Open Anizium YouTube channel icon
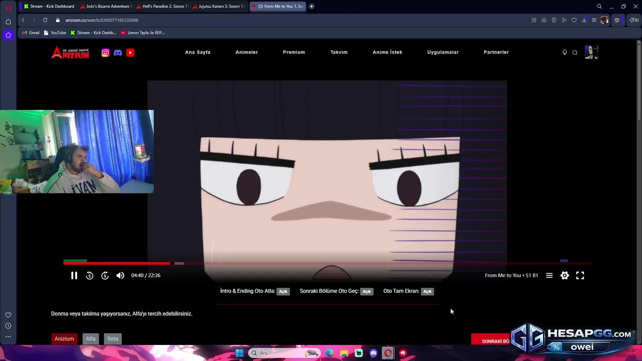 (130, 53)
